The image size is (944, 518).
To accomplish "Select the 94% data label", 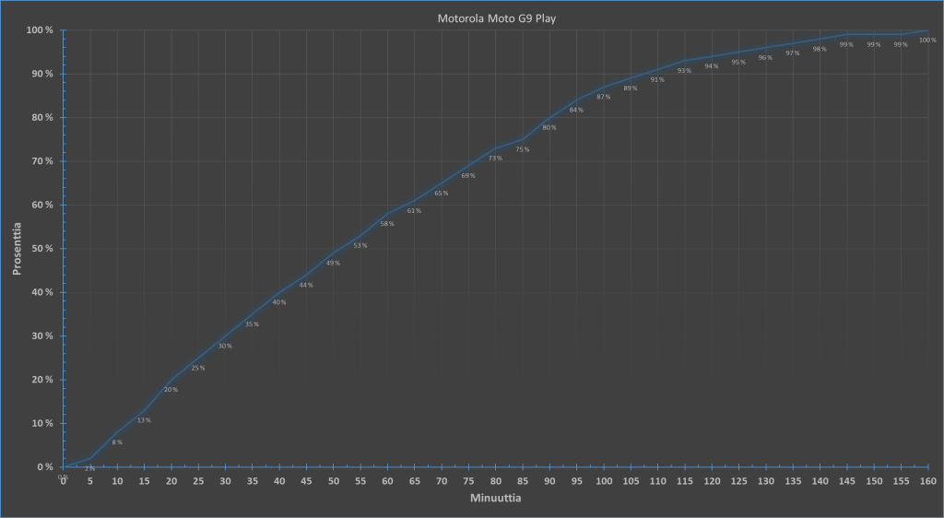I will [712, 66].
